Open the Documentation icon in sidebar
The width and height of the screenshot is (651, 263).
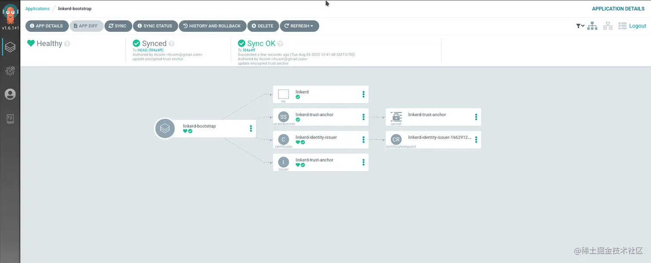pyautogui.click(x=10, y=119)
